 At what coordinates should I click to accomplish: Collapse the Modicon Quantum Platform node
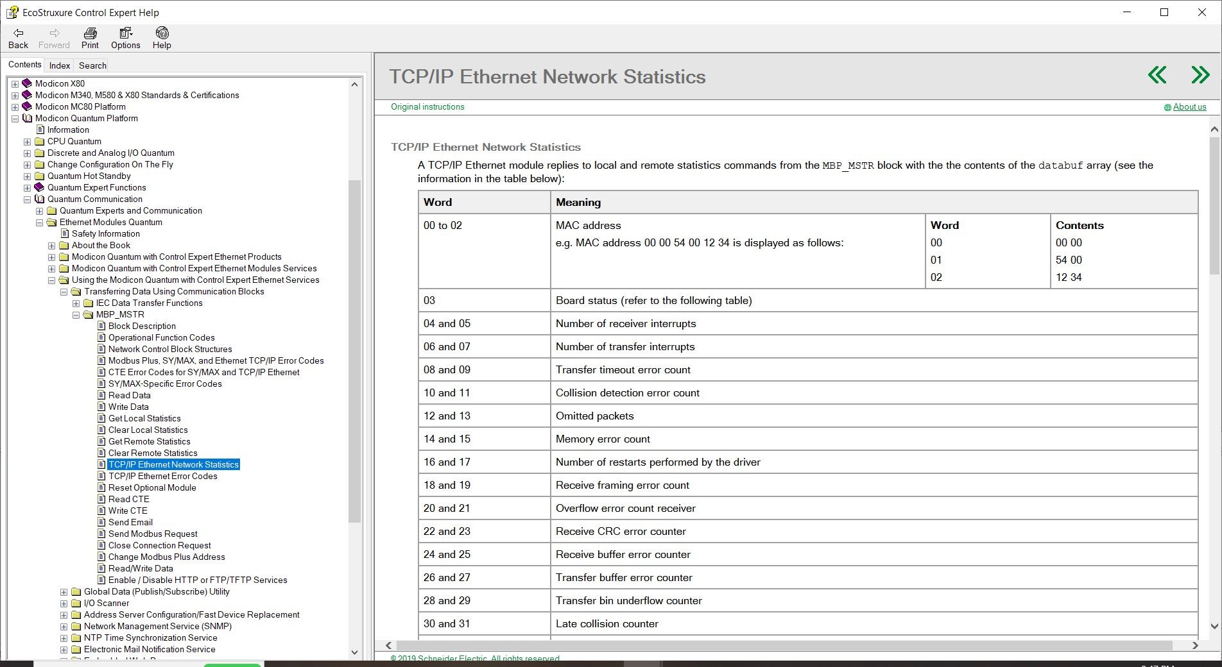coord(15,119)
